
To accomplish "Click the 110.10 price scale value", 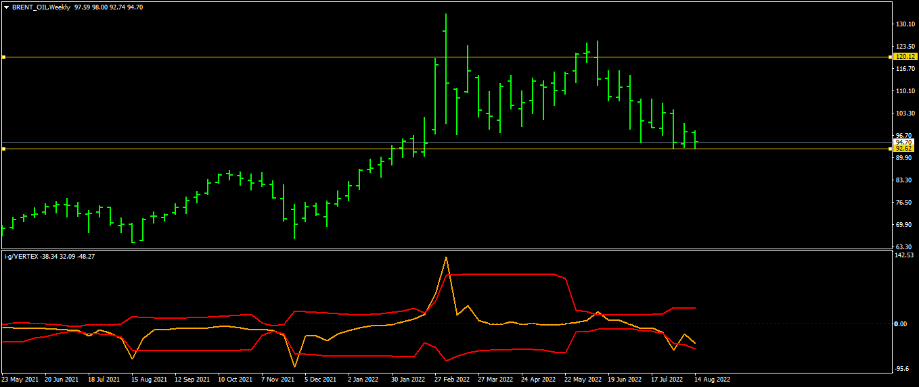I will (x=905, y=91).
